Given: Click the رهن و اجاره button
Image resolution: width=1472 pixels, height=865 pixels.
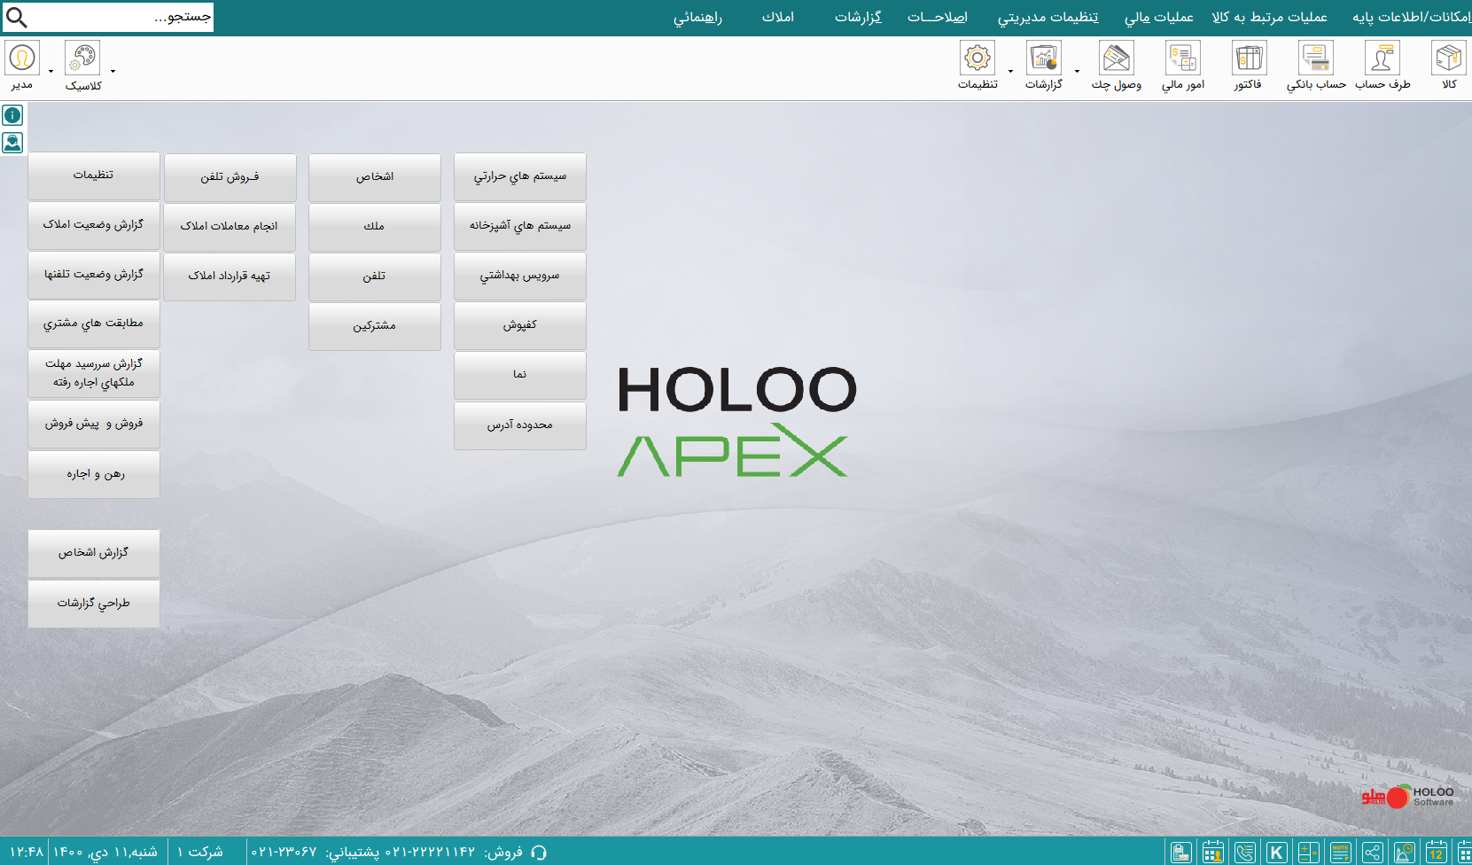Looking at the screenshot, I should coord(94,474).
